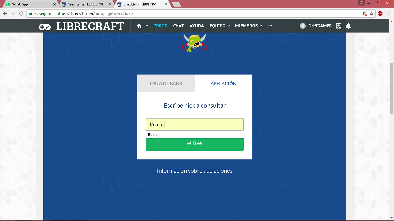This screenshot has width=394, height=221.
Task: Click the Es seguro padlock indicator
Action: pos(40,14)
